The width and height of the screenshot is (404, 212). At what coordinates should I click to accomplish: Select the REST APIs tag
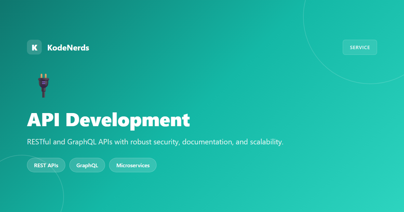(46, 165)
